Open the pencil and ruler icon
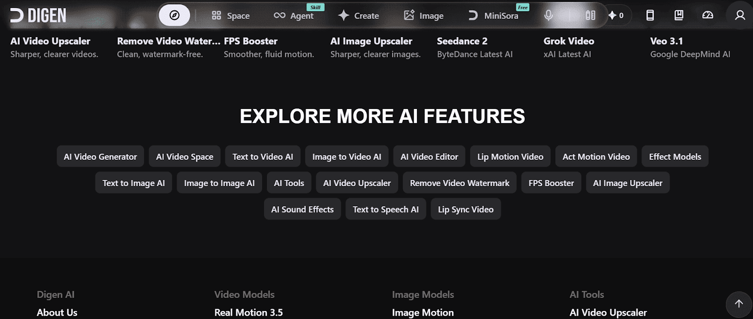Viewport: 753px width, 319px height. click(590, 16)
